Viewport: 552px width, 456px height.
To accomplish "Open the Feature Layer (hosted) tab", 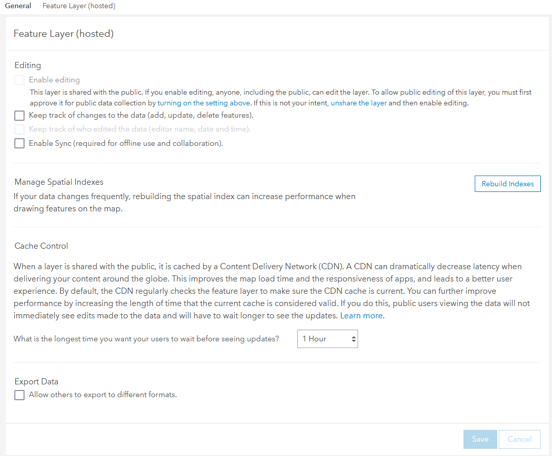I will [x=79, y=6].
